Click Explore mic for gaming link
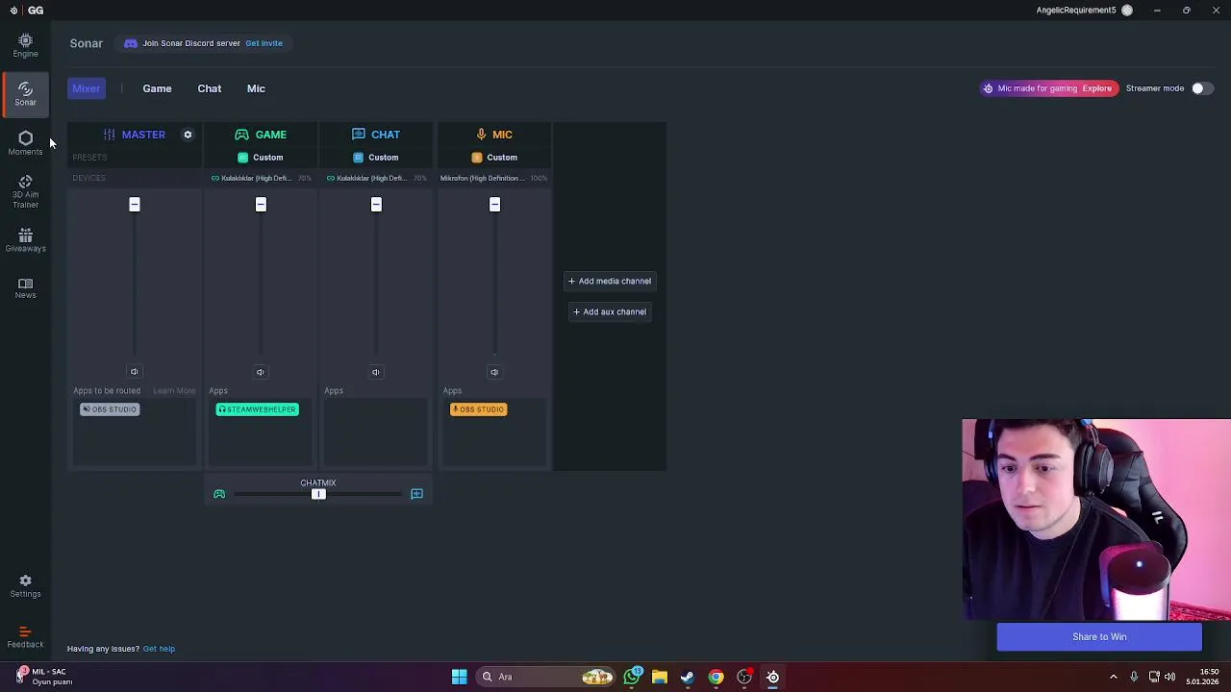 (x=1096, y=88)
